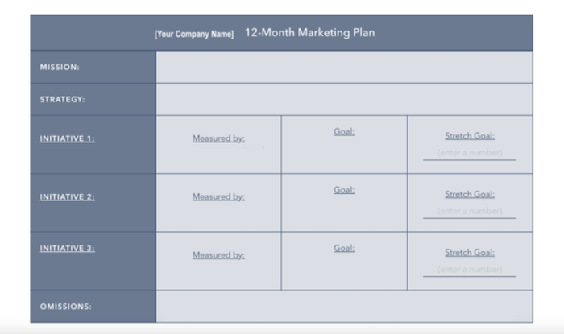Click Goal: in the Initiative 3 row
564x334 pixels.
[x=344, y=248]
